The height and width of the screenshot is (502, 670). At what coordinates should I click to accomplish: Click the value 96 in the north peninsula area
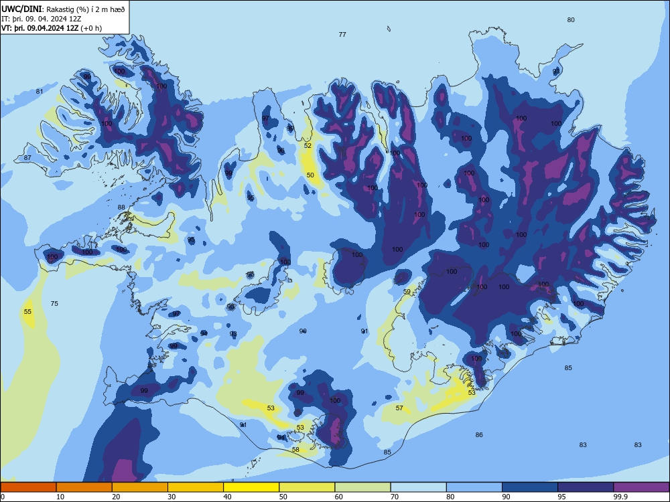(x=281, y=150)
